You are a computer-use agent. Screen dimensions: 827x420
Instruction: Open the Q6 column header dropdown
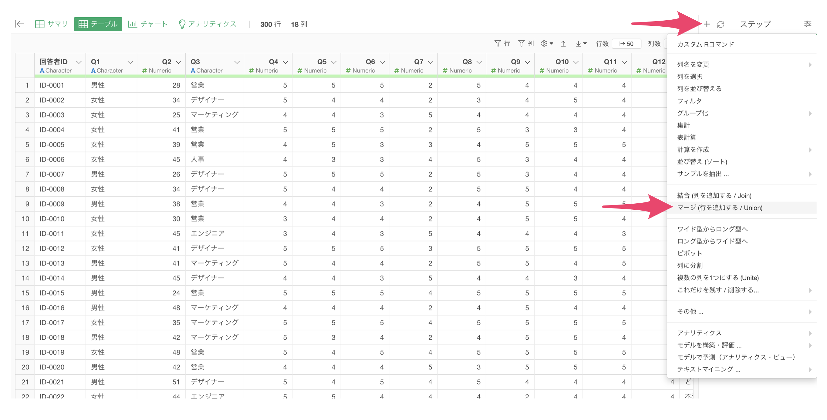point(382,62)
